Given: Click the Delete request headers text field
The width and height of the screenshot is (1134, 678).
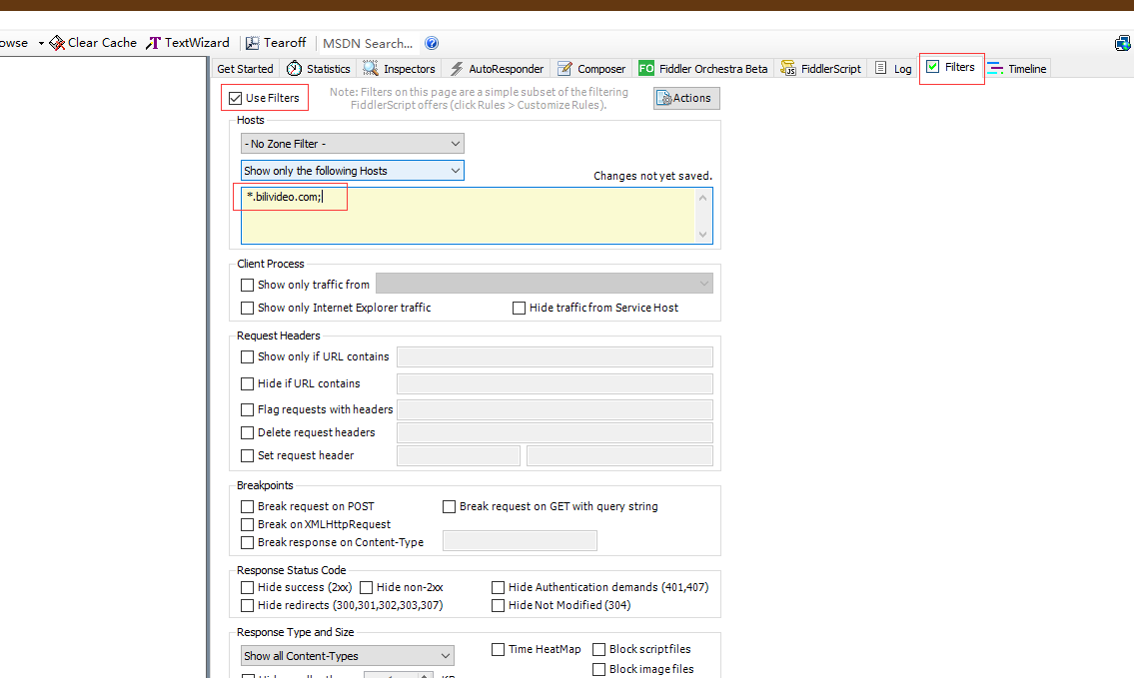Looking at the screenshot, I should [555, 433].
